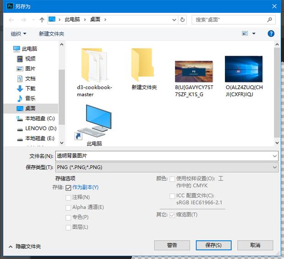Click the Back navigation arrow
This screenshot has width=284, height=259.
[x=11, y=20]
